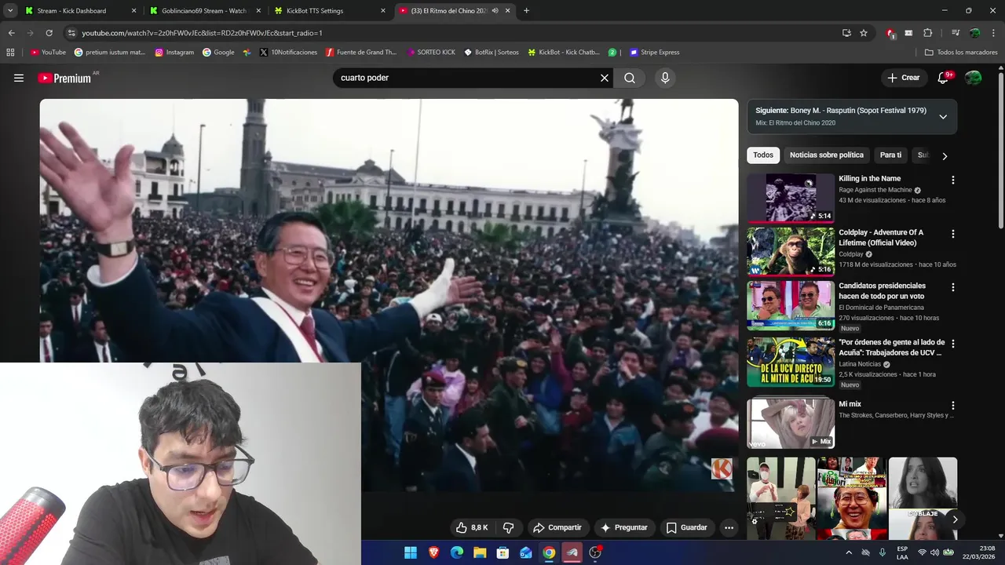Open the Windows Start menu
1005x565 pixels.
point(411,552)
